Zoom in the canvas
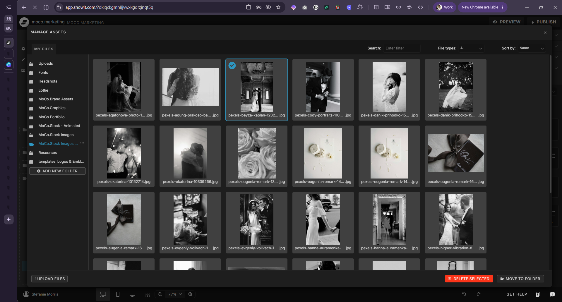The width and height of the screenshot is (562, 302). tap(190, 294)
